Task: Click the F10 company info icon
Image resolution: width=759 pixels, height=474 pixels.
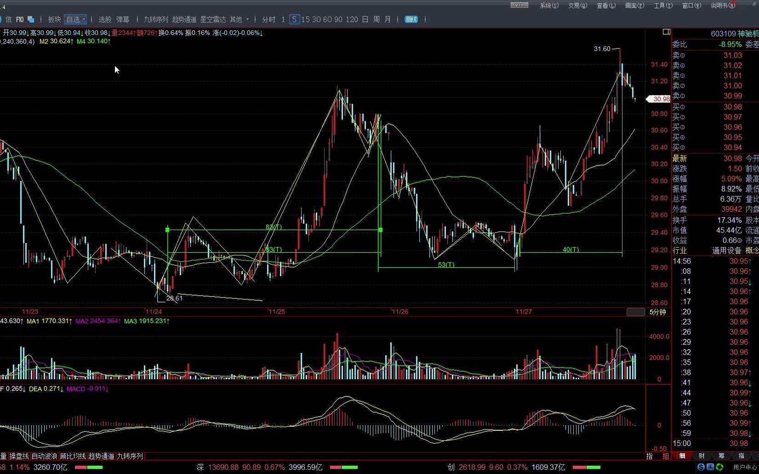Action: [20, 19]
